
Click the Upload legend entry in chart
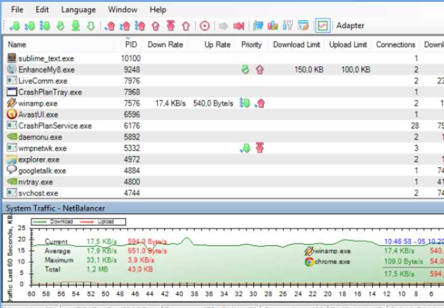coord(97,222)
